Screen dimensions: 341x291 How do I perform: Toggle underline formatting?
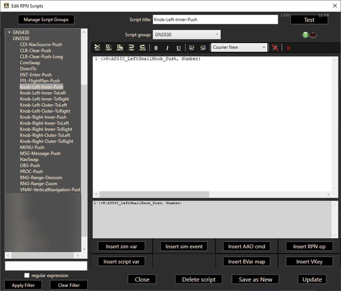tap(179, 48)
